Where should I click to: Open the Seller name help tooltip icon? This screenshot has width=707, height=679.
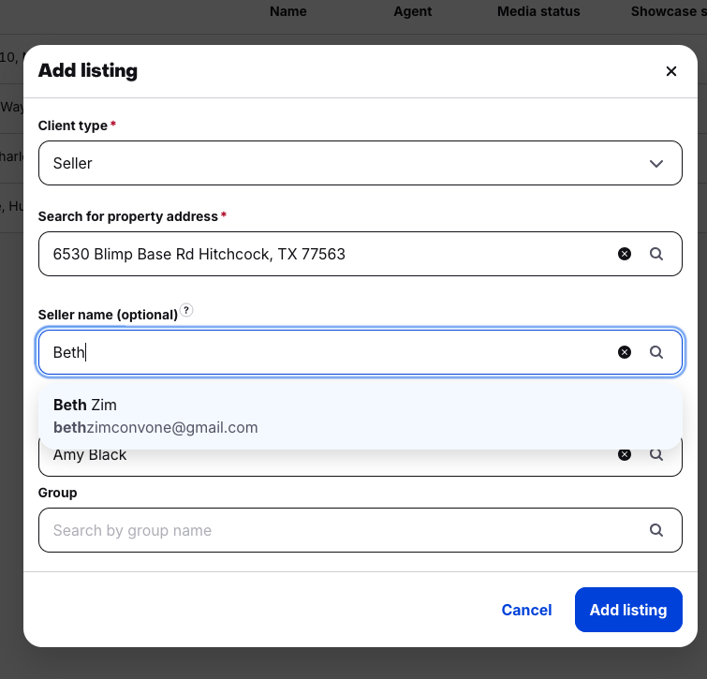tap(186, 311)
